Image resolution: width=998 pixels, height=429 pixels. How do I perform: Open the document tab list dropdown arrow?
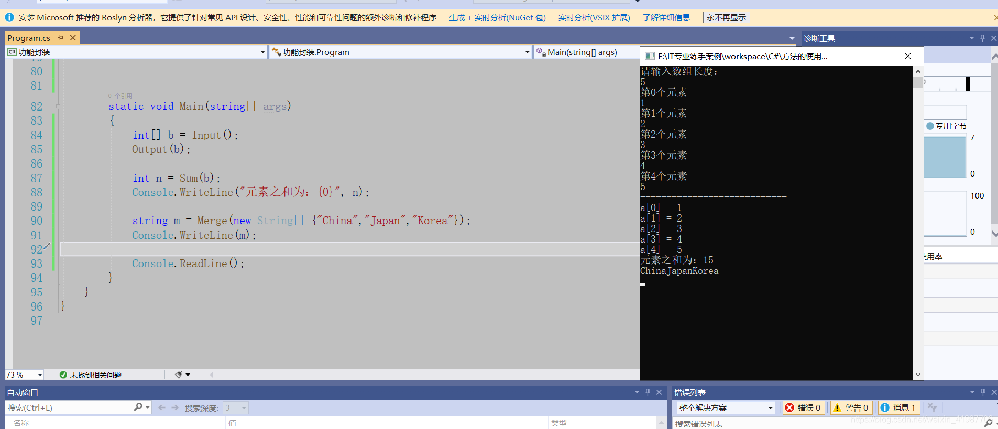click(x=792, y=38)
